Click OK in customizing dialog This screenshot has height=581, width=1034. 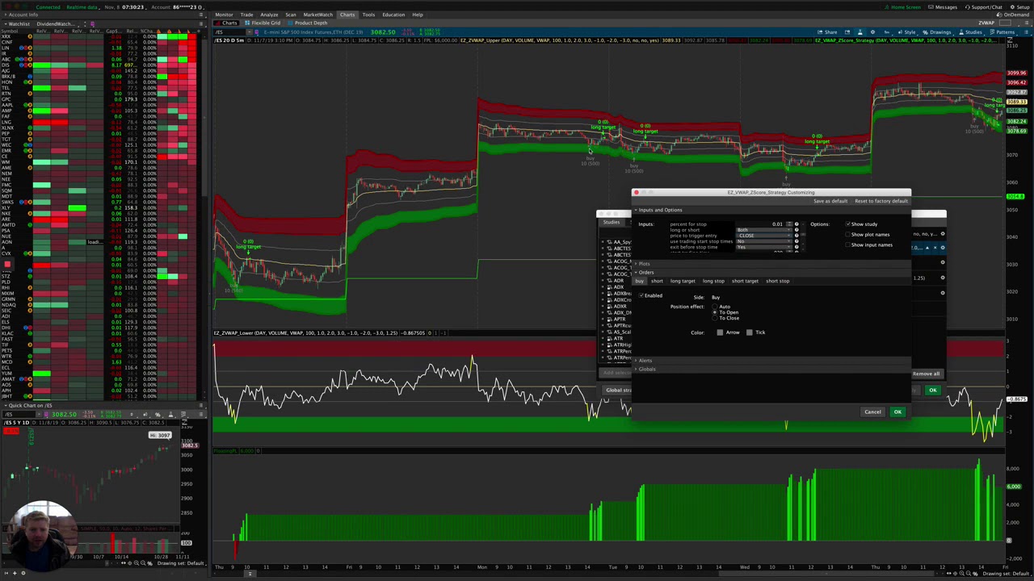[897, 412]
